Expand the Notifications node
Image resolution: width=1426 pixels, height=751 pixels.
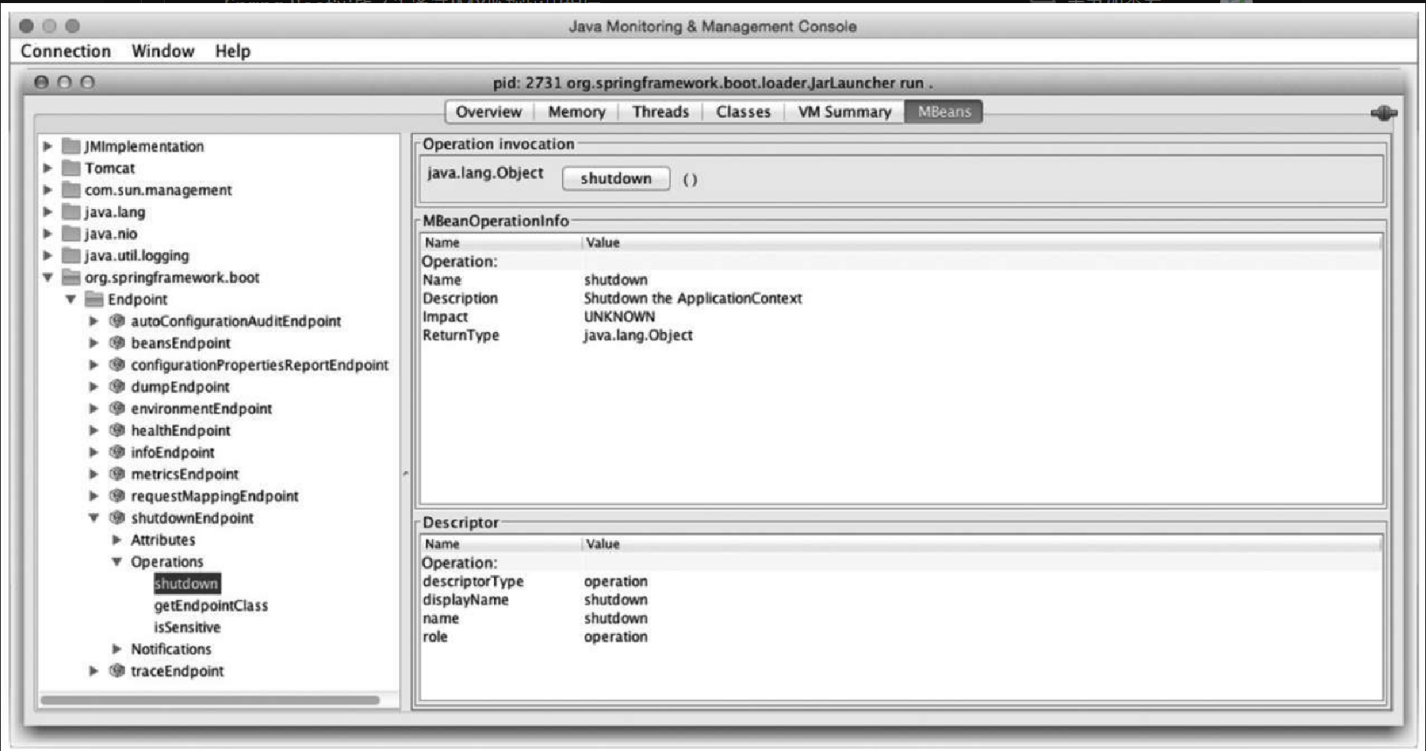tap(116, 649)
